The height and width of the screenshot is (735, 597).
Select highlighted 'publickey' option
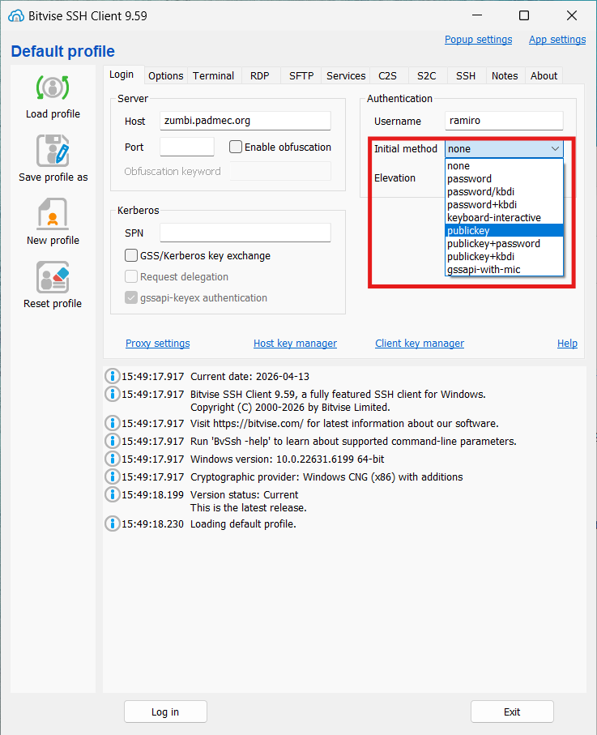(504, 231)
